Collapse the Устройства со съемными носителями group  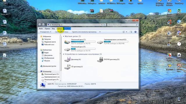coord(64,54)
